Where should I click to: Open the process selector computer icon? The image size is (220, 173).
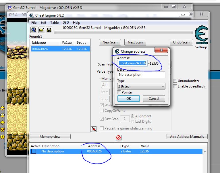point(34,30)
